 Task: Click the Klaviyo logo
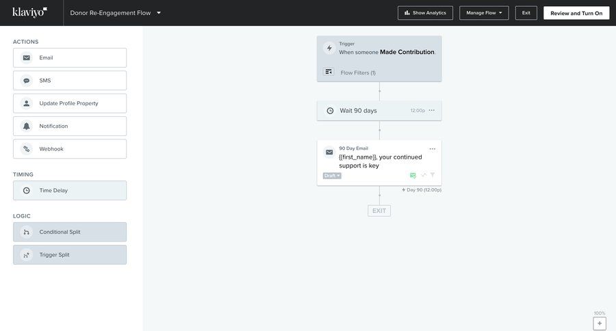click(30, 12)
